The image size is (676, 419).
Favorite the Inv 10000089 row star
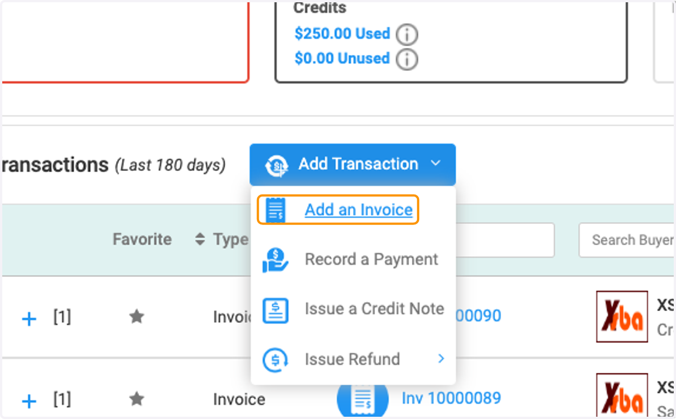136,399
